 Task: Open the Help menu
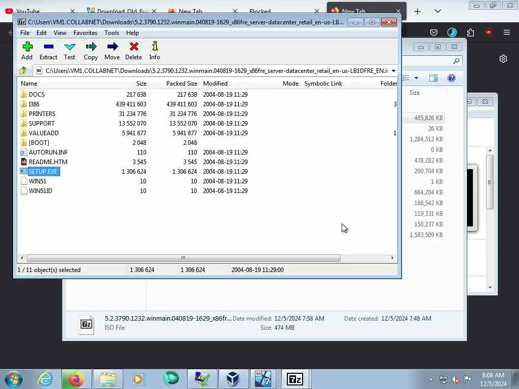132,33
